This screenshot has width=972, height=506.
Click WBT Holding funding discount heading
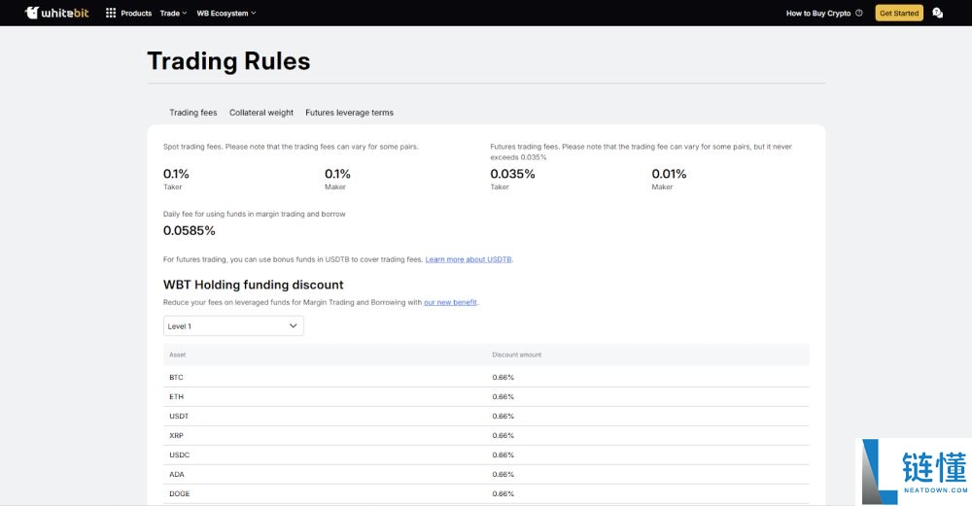[x=253, y=285]
